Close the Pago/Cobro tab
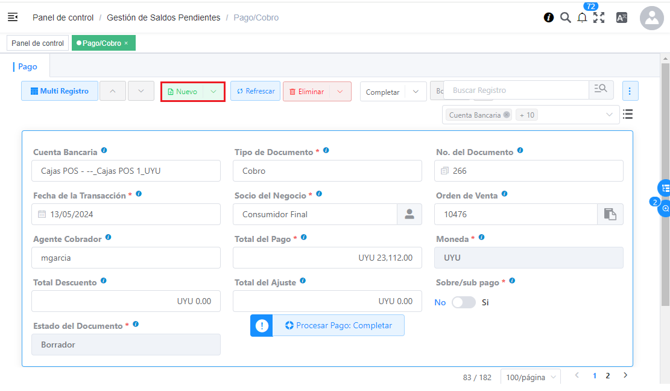 126,43
